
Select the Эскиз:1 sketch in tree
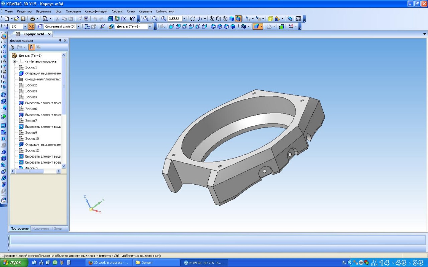(x=31, y=67)
